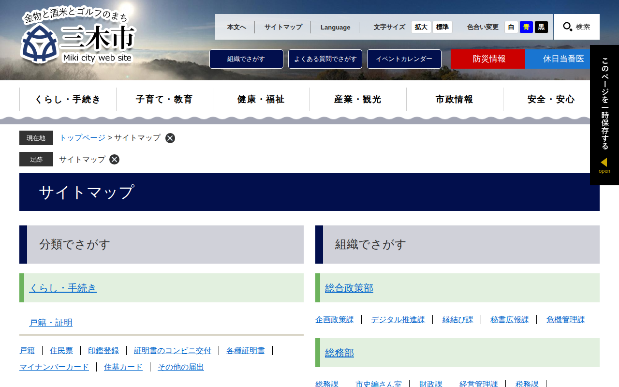Open the マイナンバーカード link
This screenshot has width=619, height=387.
coord(54,367)
